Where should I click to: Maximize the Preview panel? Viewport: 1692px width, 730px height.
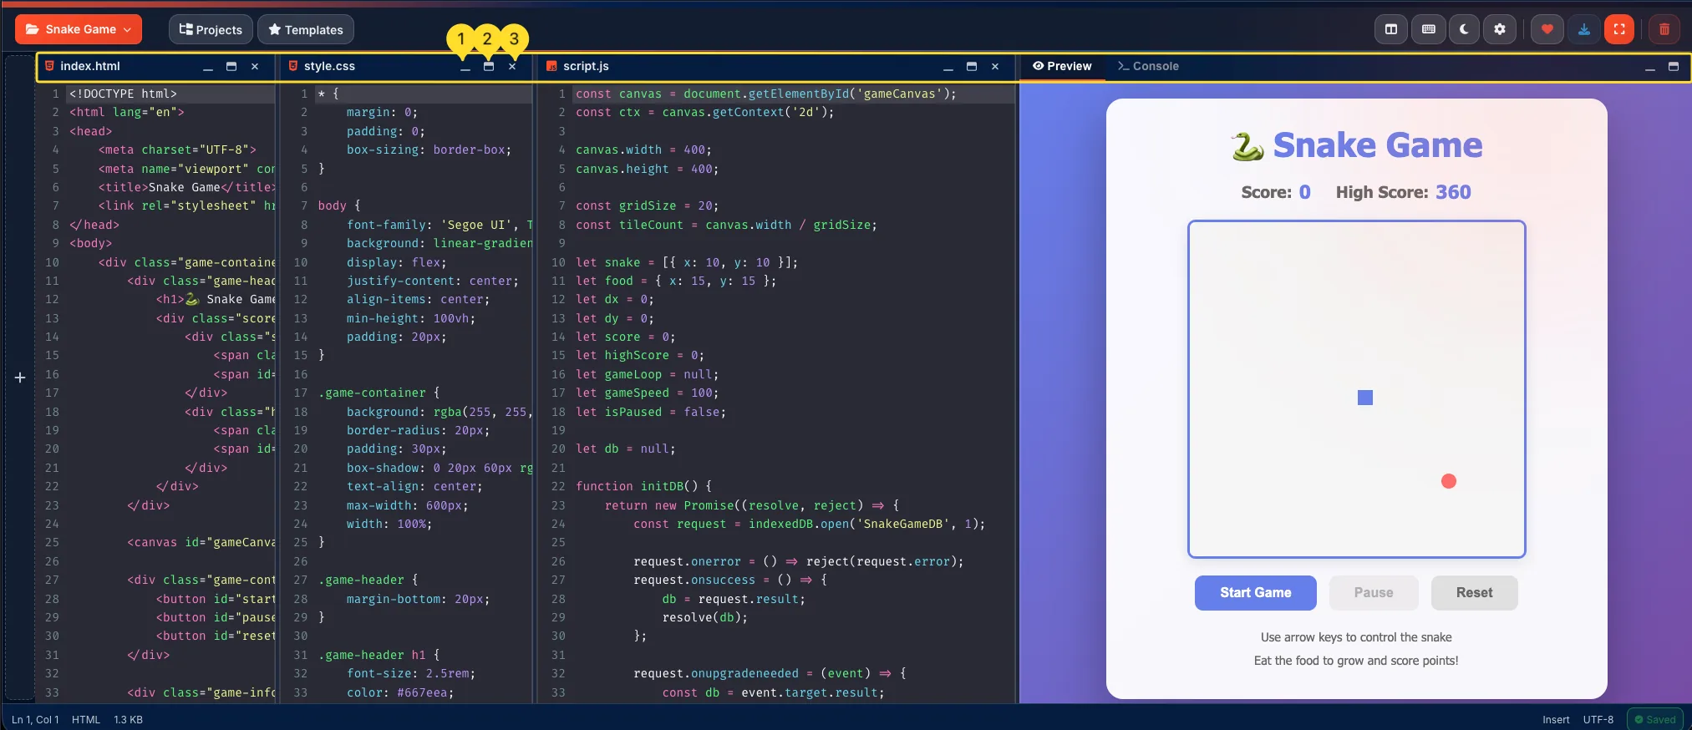(1673, 67)
